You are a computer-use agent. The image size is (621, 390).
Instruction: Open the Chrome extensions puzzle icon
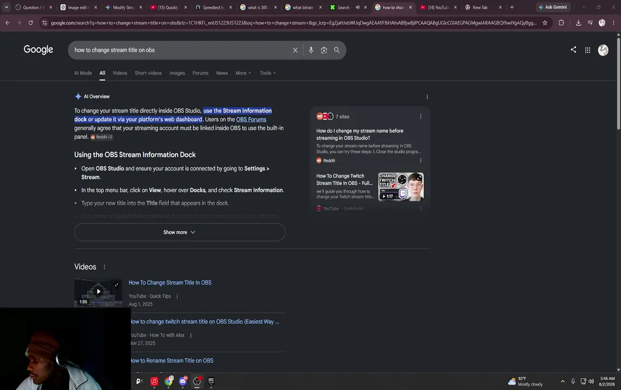[561, 23]
